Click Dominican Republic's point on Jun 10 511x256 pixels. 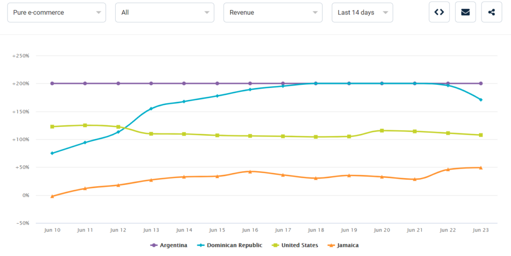click(x=52, y=153)
